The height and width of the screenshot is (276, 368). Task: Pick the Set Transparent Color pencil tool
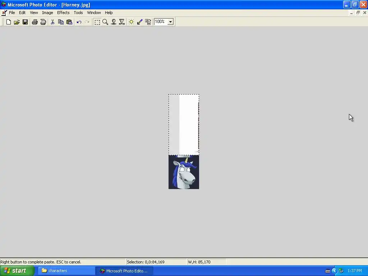point(140,22)
